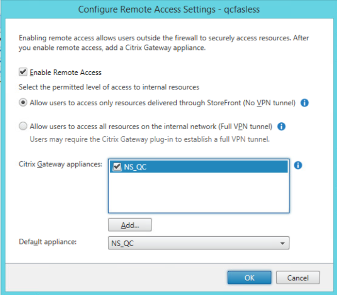Click the Citrix Gateway plug-in note text
337x295 pixels.
coord(149,139)
